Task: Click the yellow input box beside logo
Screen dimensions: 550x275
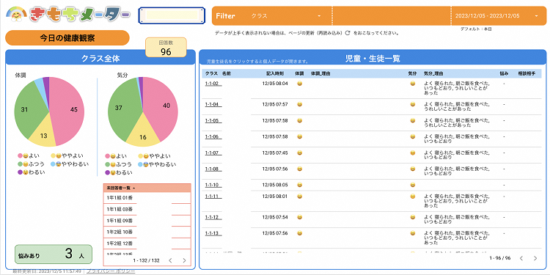Action: tap(172, 15)
